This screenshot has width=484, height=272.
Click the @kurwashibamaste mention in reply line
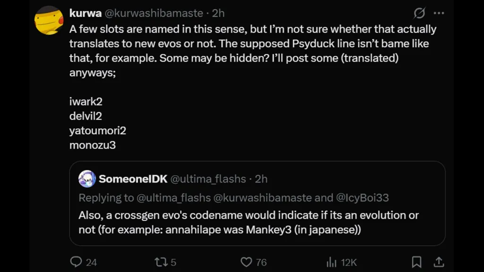262,198
